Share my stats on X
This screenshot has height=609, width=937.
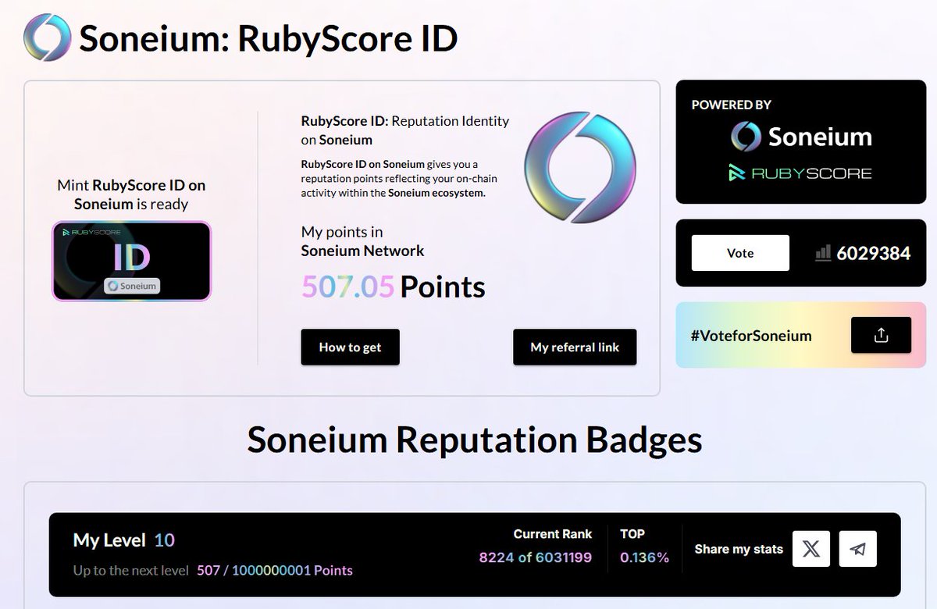tap(811, 549)
